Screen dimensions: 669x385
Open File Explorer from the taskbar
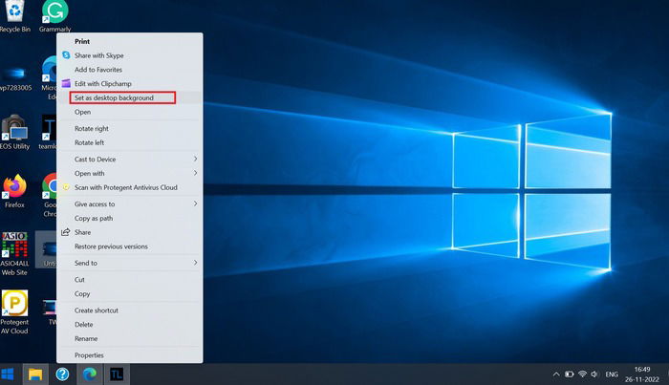tap(35, 374)
